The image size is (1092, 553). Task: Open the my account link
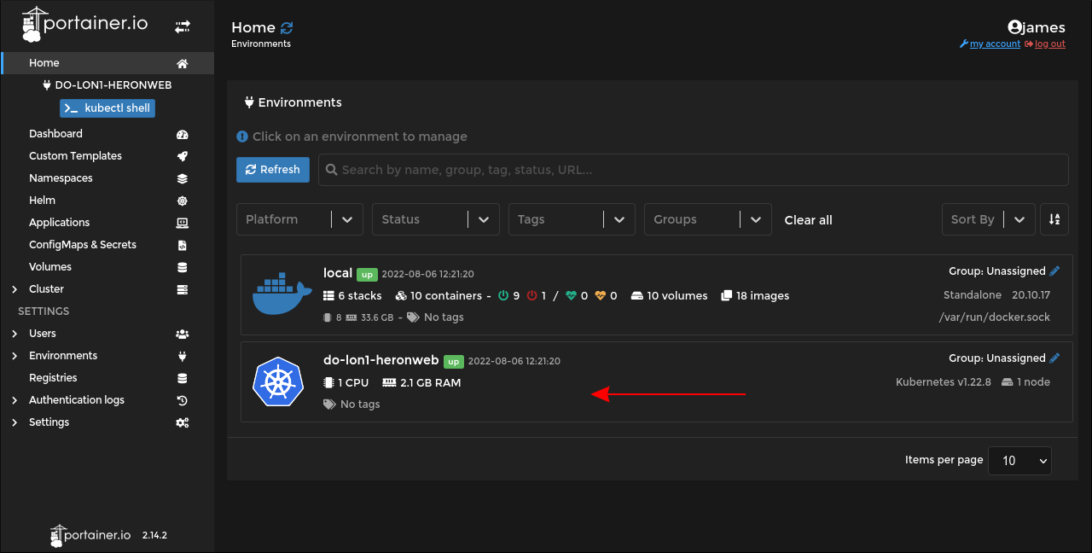coord(995,44)
